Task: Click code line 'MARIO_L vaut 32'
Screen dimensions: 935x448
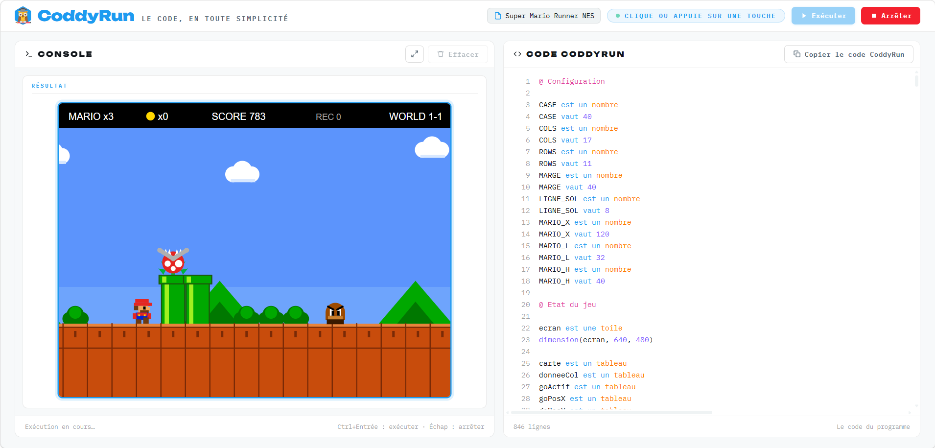Action: pos(572,258)
